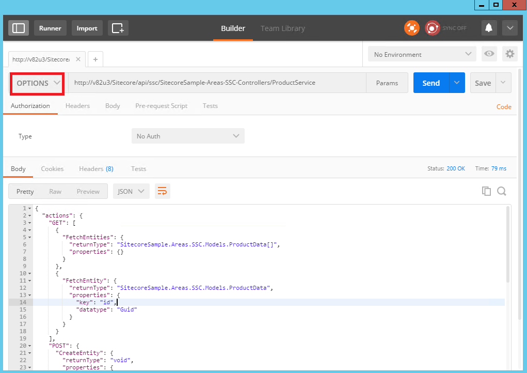Image resolution: width=527 pixels, height=373 pixels.
Task: Switch response view to Raw
Action: coord(55,191)
